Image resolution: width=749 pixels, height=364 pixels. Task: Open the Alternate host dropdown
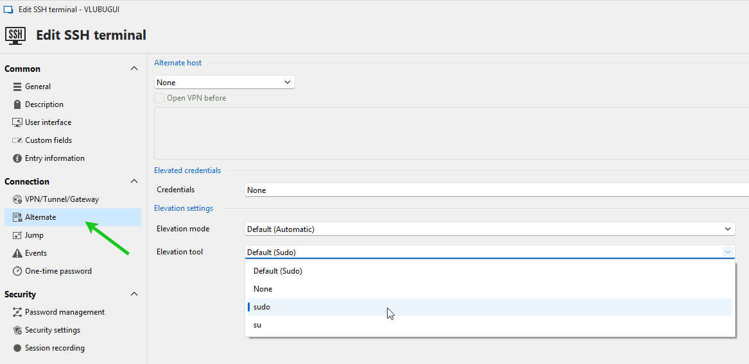(224, 82)
